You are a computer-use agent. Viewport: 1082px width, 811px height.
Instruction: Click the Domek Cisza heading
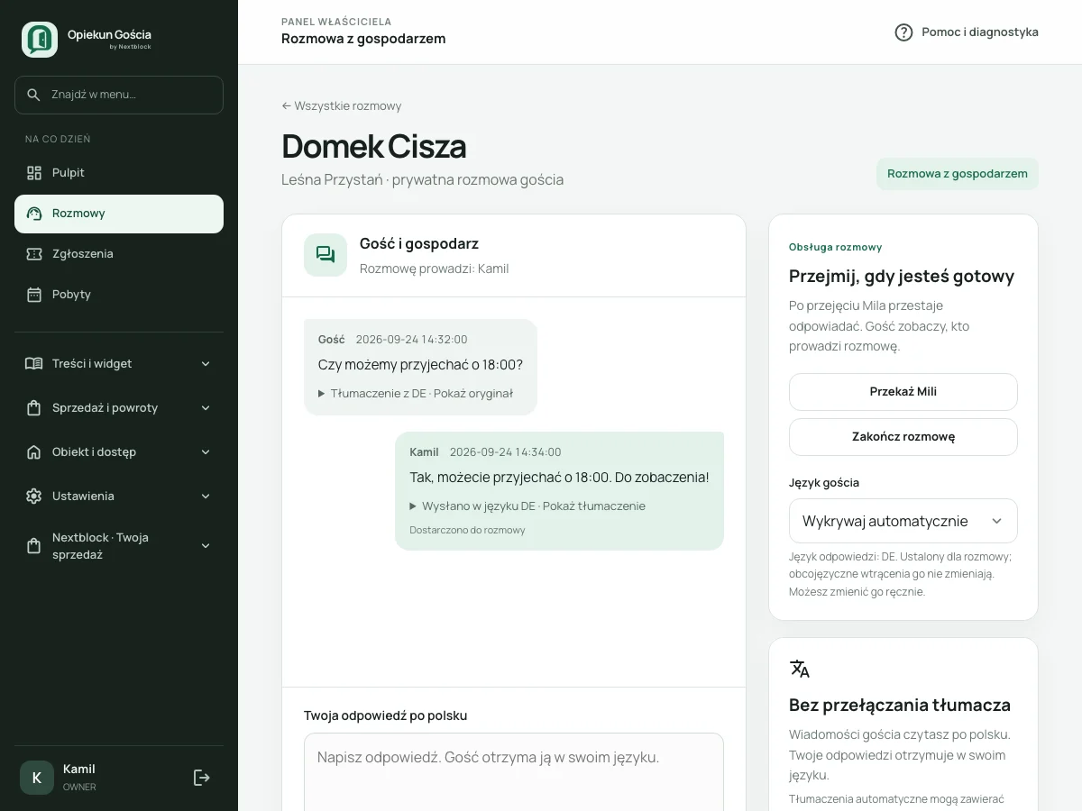(374, 147)
